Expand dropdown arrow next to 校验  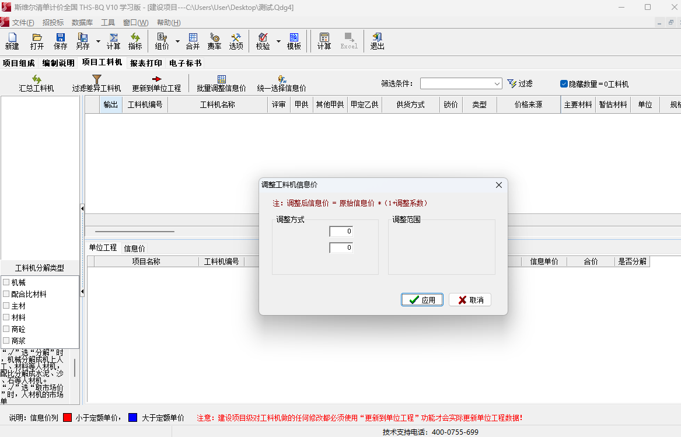tap(278, 41)
